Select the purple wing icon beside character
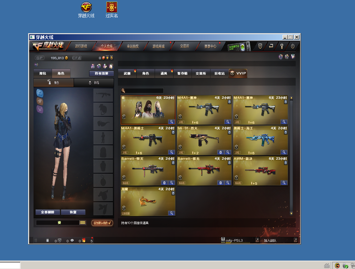The width and height of the screenshot is (355, 269). [x=40, y=109]
